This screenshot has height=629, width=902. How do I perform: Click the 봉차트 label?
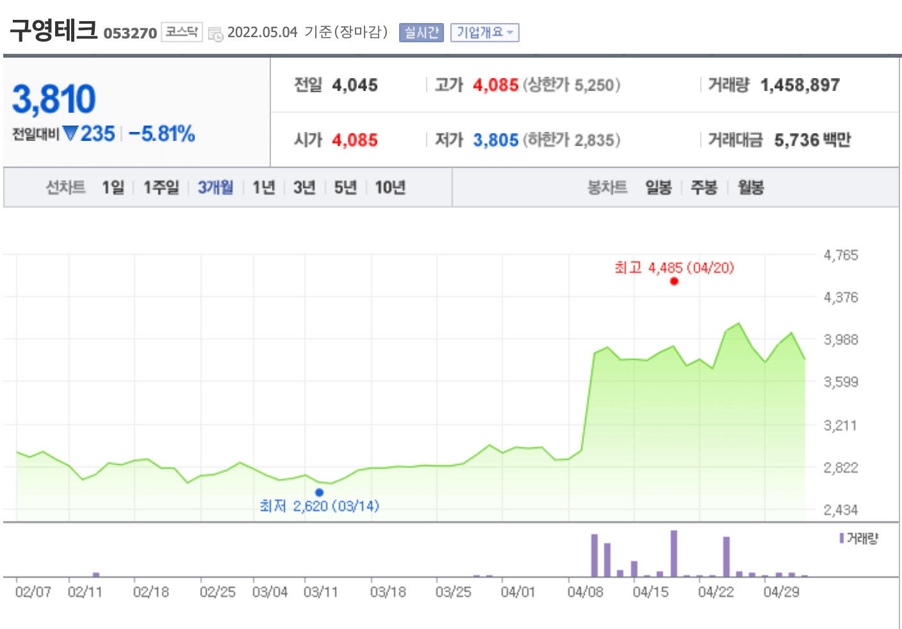coord(607,188)
